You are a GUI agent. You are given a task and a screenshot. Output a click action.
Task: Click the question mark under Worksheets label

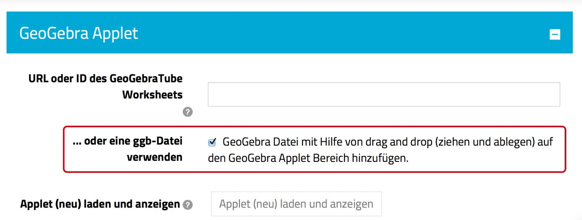tap(188, 112)
